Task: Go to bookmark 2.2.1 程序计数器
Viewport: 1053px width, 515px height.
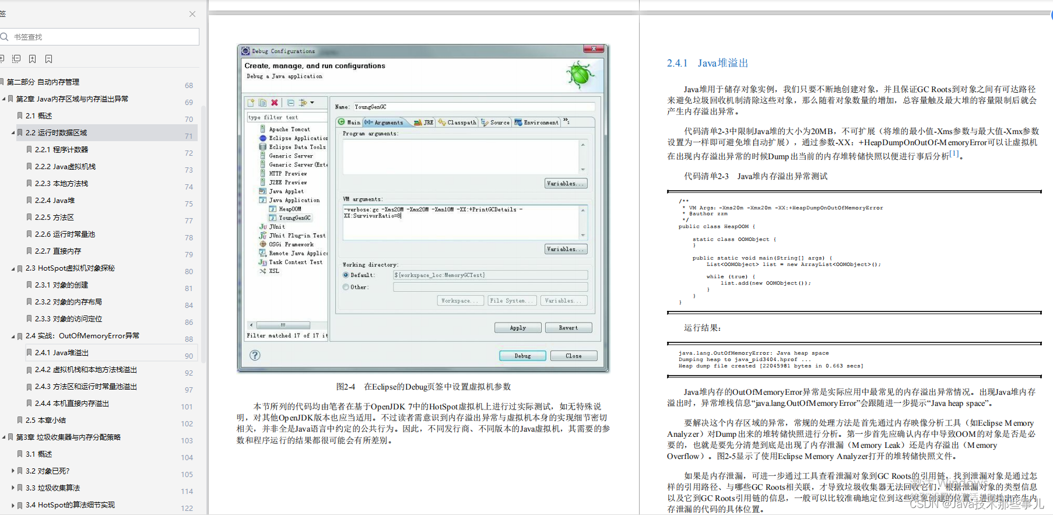Action: (61, 150)
